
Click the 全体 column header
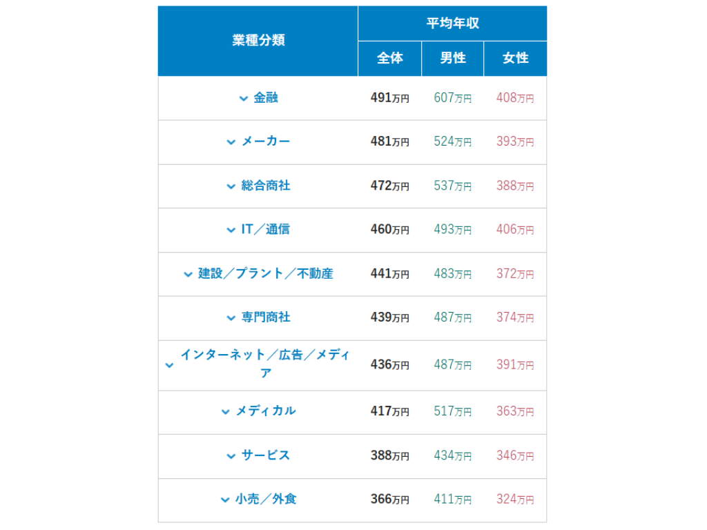[390, 59]
